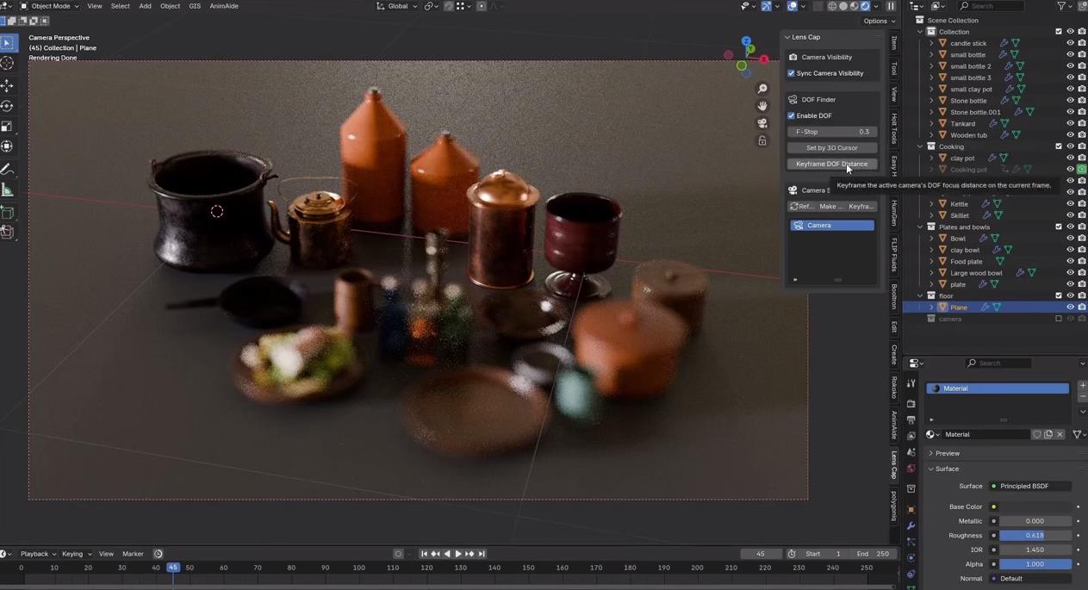
Task: Click the lock camera to view icon
Action: tap(762, 140)
